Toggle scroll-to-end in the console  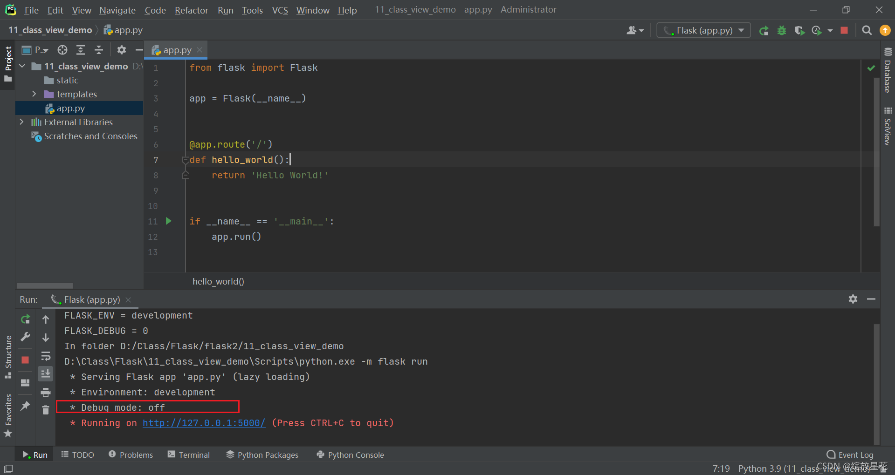click(45, 373)
